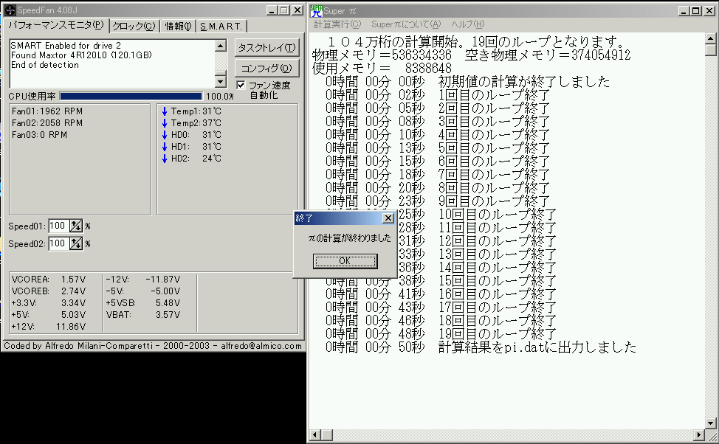Click the CPU使用率 progress bar
The image size is (719, 444).
tap(131, 96)
